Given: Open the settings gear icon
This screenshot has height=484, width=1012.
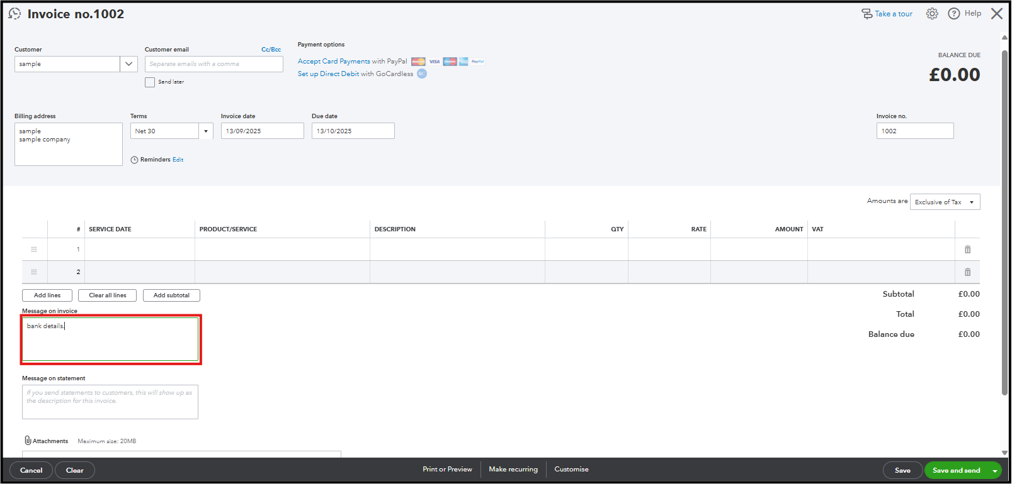Looking at the screenshot, I should [x=932, y=13].
